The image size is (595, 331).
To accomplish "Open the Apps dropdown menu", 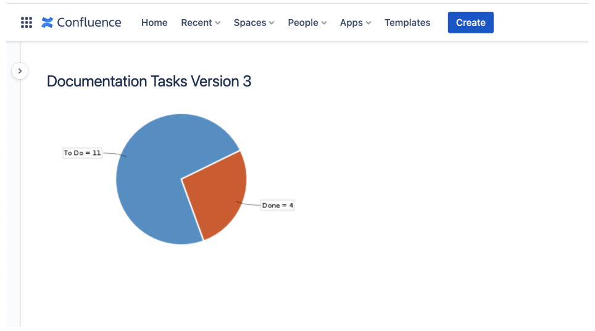I will pos(355,23).
